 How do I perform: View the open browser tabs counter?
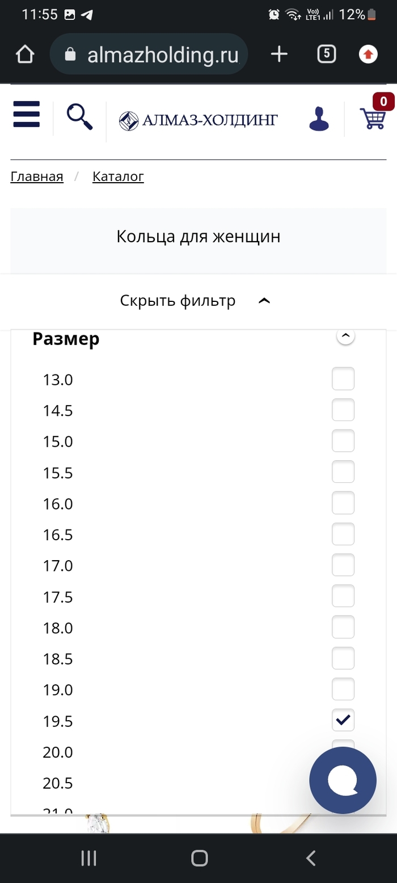(326, 54)
